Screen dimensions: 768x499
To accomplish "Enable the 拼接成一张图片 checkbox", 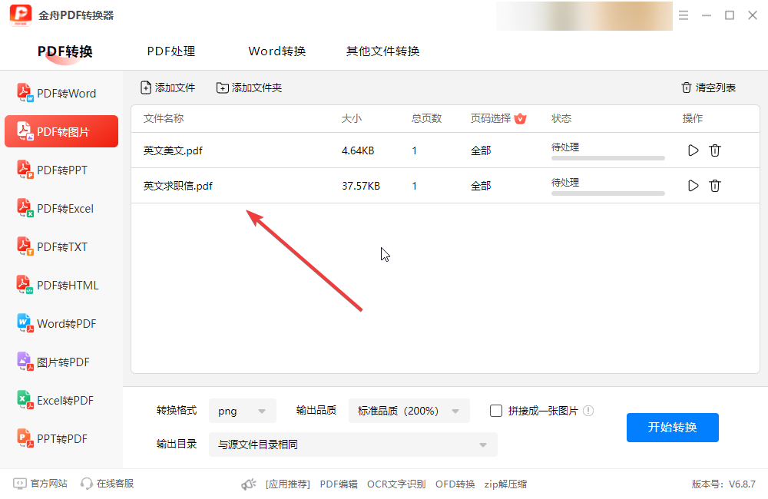I will click(496, 411).
